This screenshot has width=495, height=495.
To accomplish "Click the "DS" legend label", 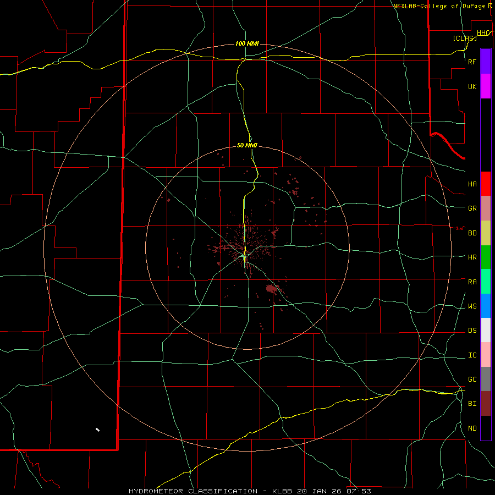I will click(x=472, y=331).
